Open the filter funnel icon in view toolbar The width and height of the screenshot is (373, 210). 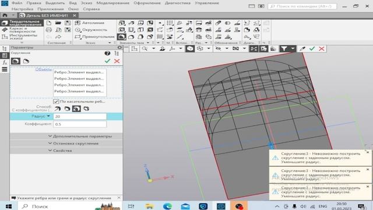284,49
